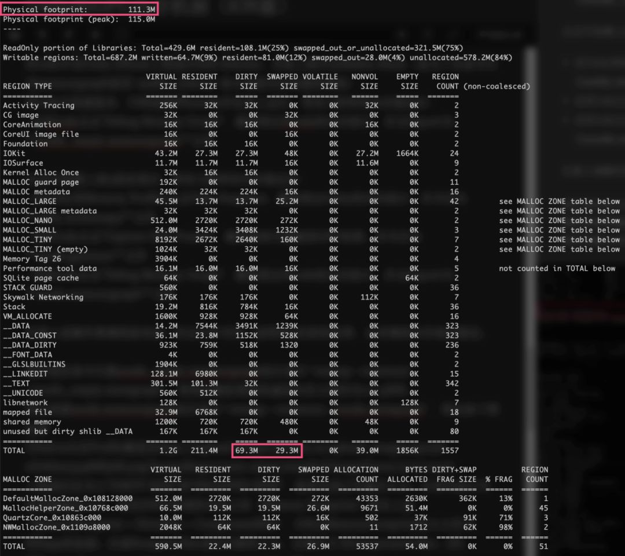The height and width of the screenshot is (556, 625).
Task: Select the "Performance tool data" row label
Action: [50, 268]
